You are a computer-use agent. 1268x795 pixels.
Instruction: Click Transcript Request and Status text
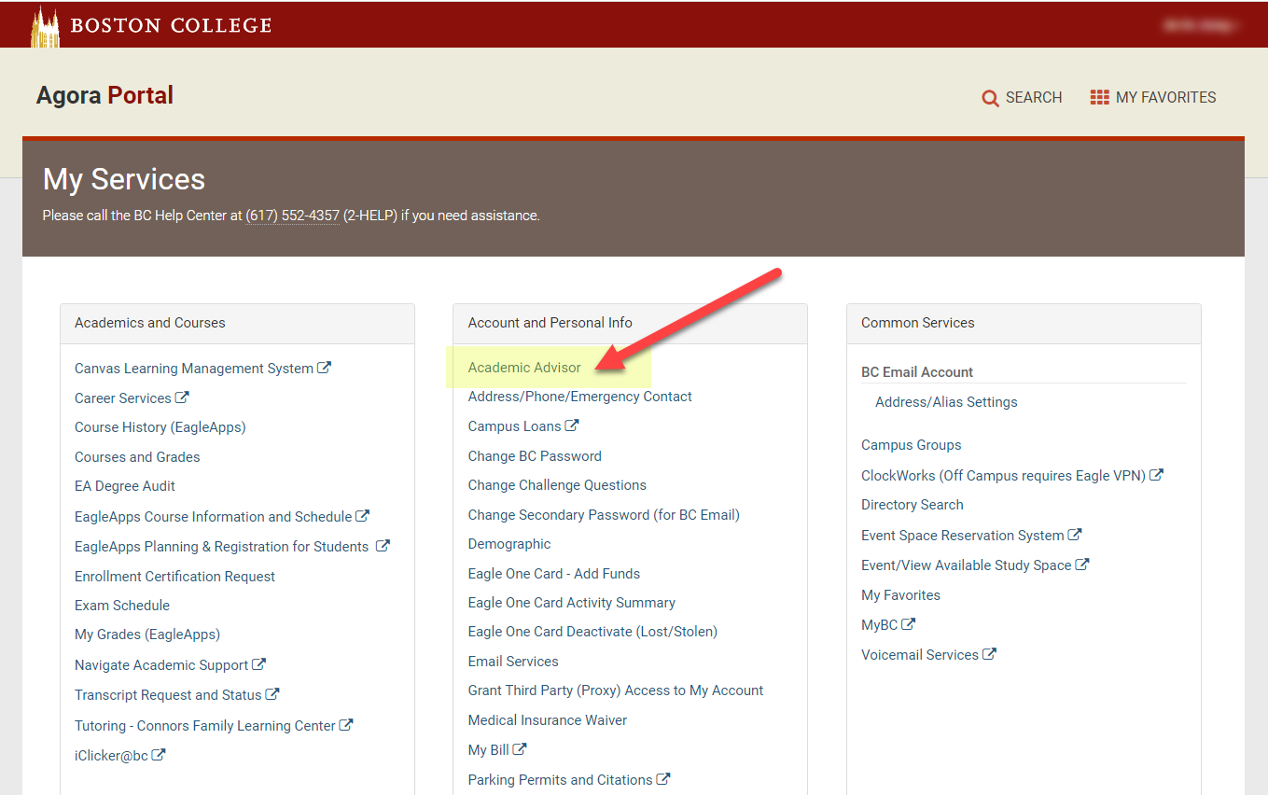pos(168,695)
